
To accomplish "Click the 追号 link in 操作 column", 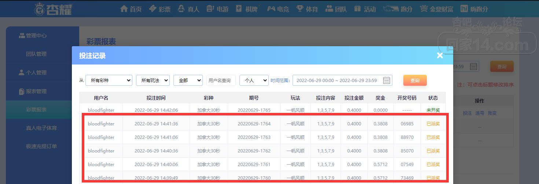I will click(480, 113).
